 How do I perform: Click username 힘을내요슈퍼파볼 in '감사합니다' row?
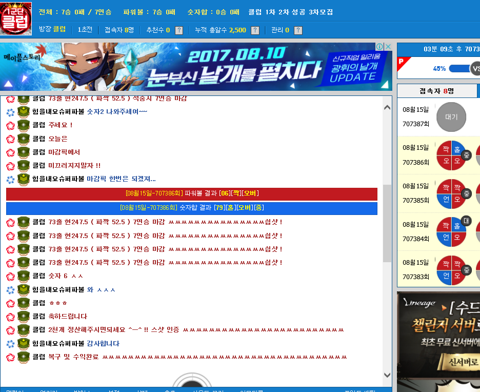coord(58,344)
